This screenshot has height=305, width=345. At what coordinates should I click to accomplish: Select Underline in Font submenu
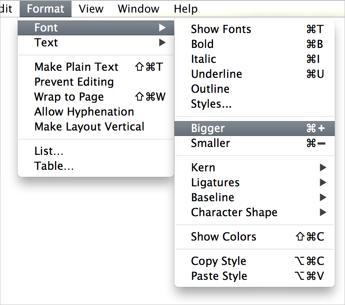pyautogui.click(x=255, y=74)
